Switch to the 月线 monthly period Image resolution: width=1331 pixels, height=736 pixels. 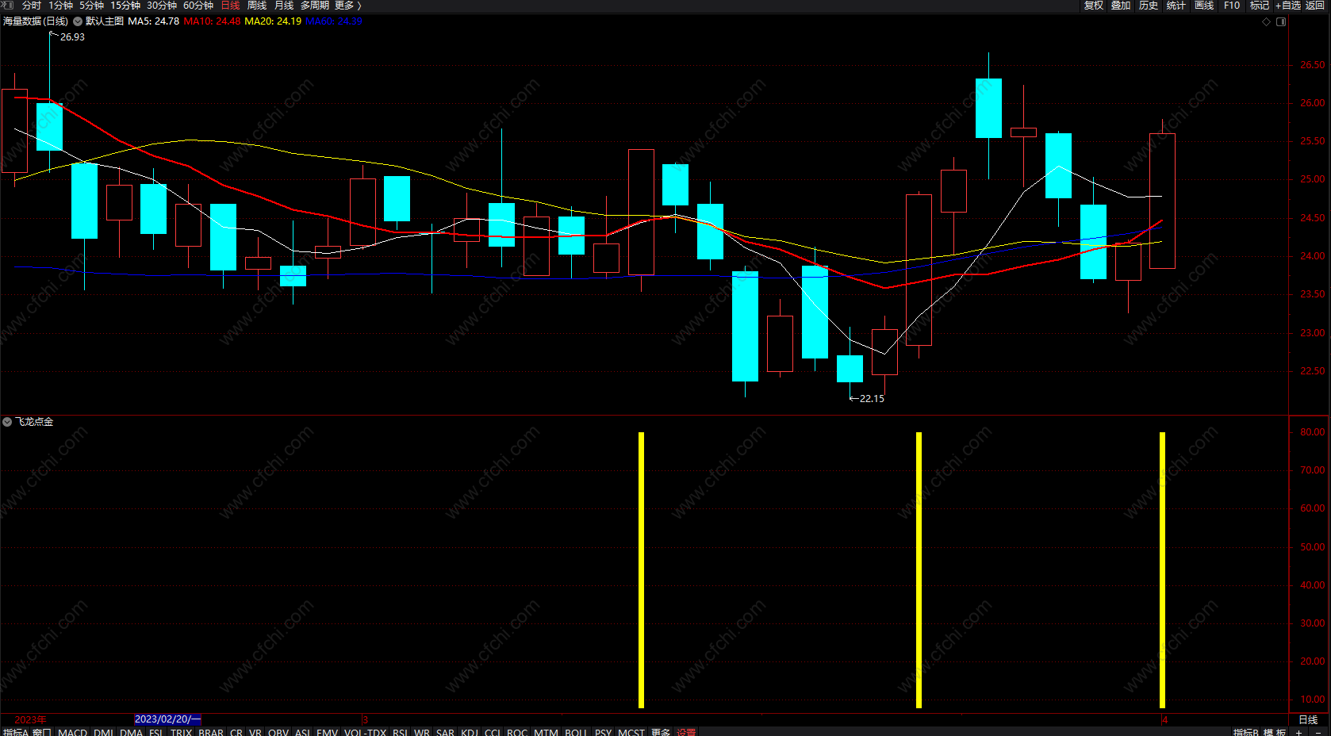(x=284, y=6)
